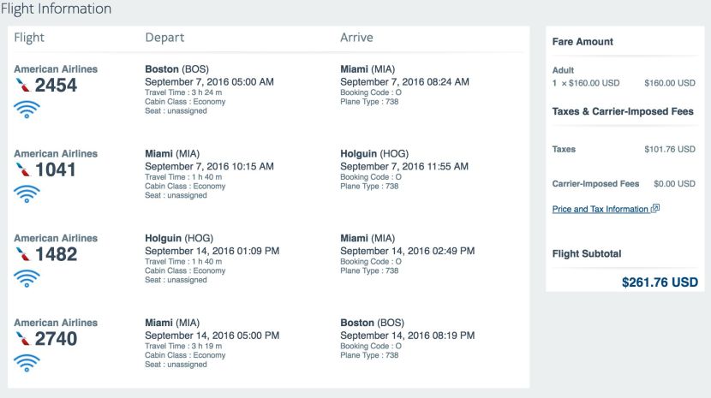Click Wi-Fi icon for flight 2454

click(x=27, y=109)
